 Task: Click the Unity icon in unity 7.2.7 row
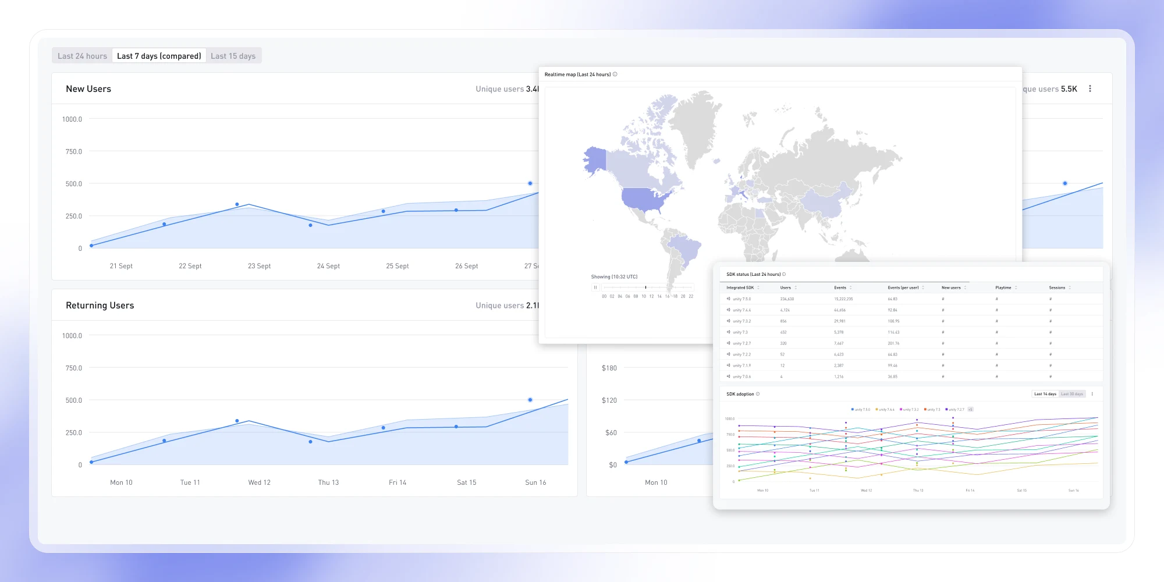pos(728,343)
